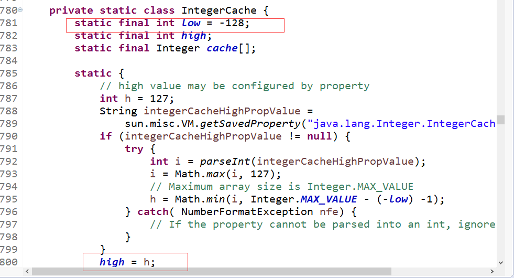Click the vertical scrollbar thumb
The height and width of the screenshot is (278, 514).
point(500,120)
